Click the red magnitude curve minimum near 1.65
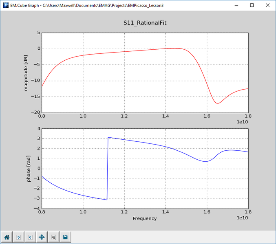276x244 pixels. tap(218, 103)
